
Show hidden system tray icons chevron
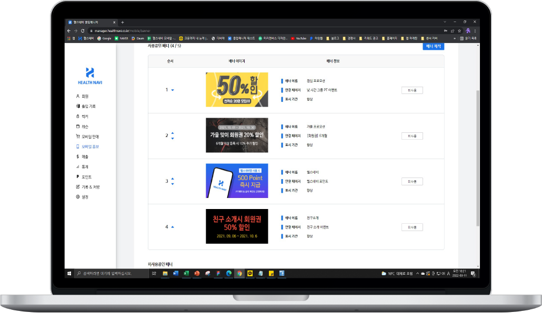[x=418, y=274]
